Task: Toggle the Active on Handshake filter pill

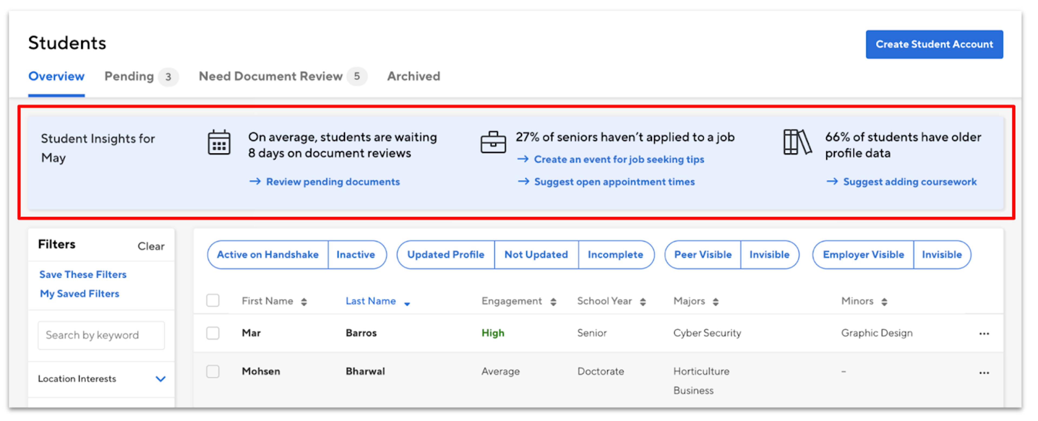Action: [268, 255]
